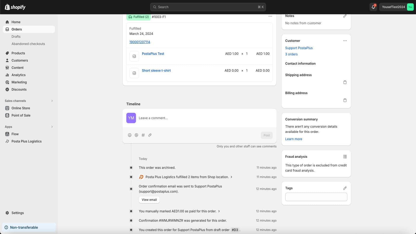Screen dimensions: 416x234
Task: Click the mention staff @ icon
Action: (136, 135)
